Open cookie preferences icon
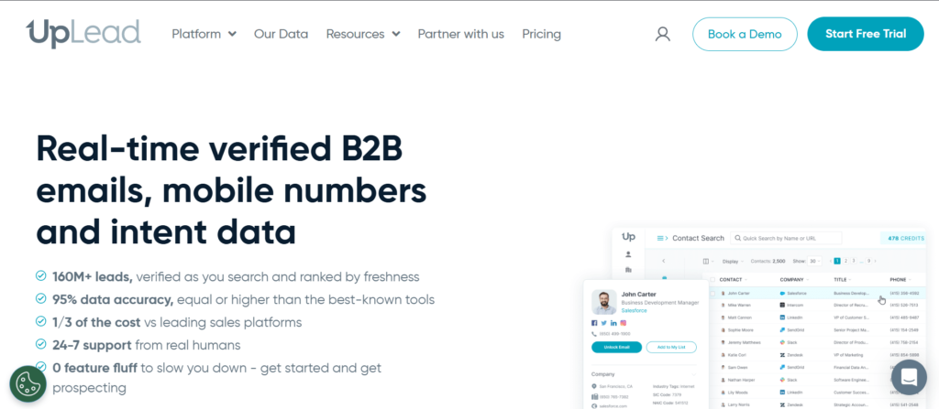The height and width of the screenshot is (409, 939). 28,384
